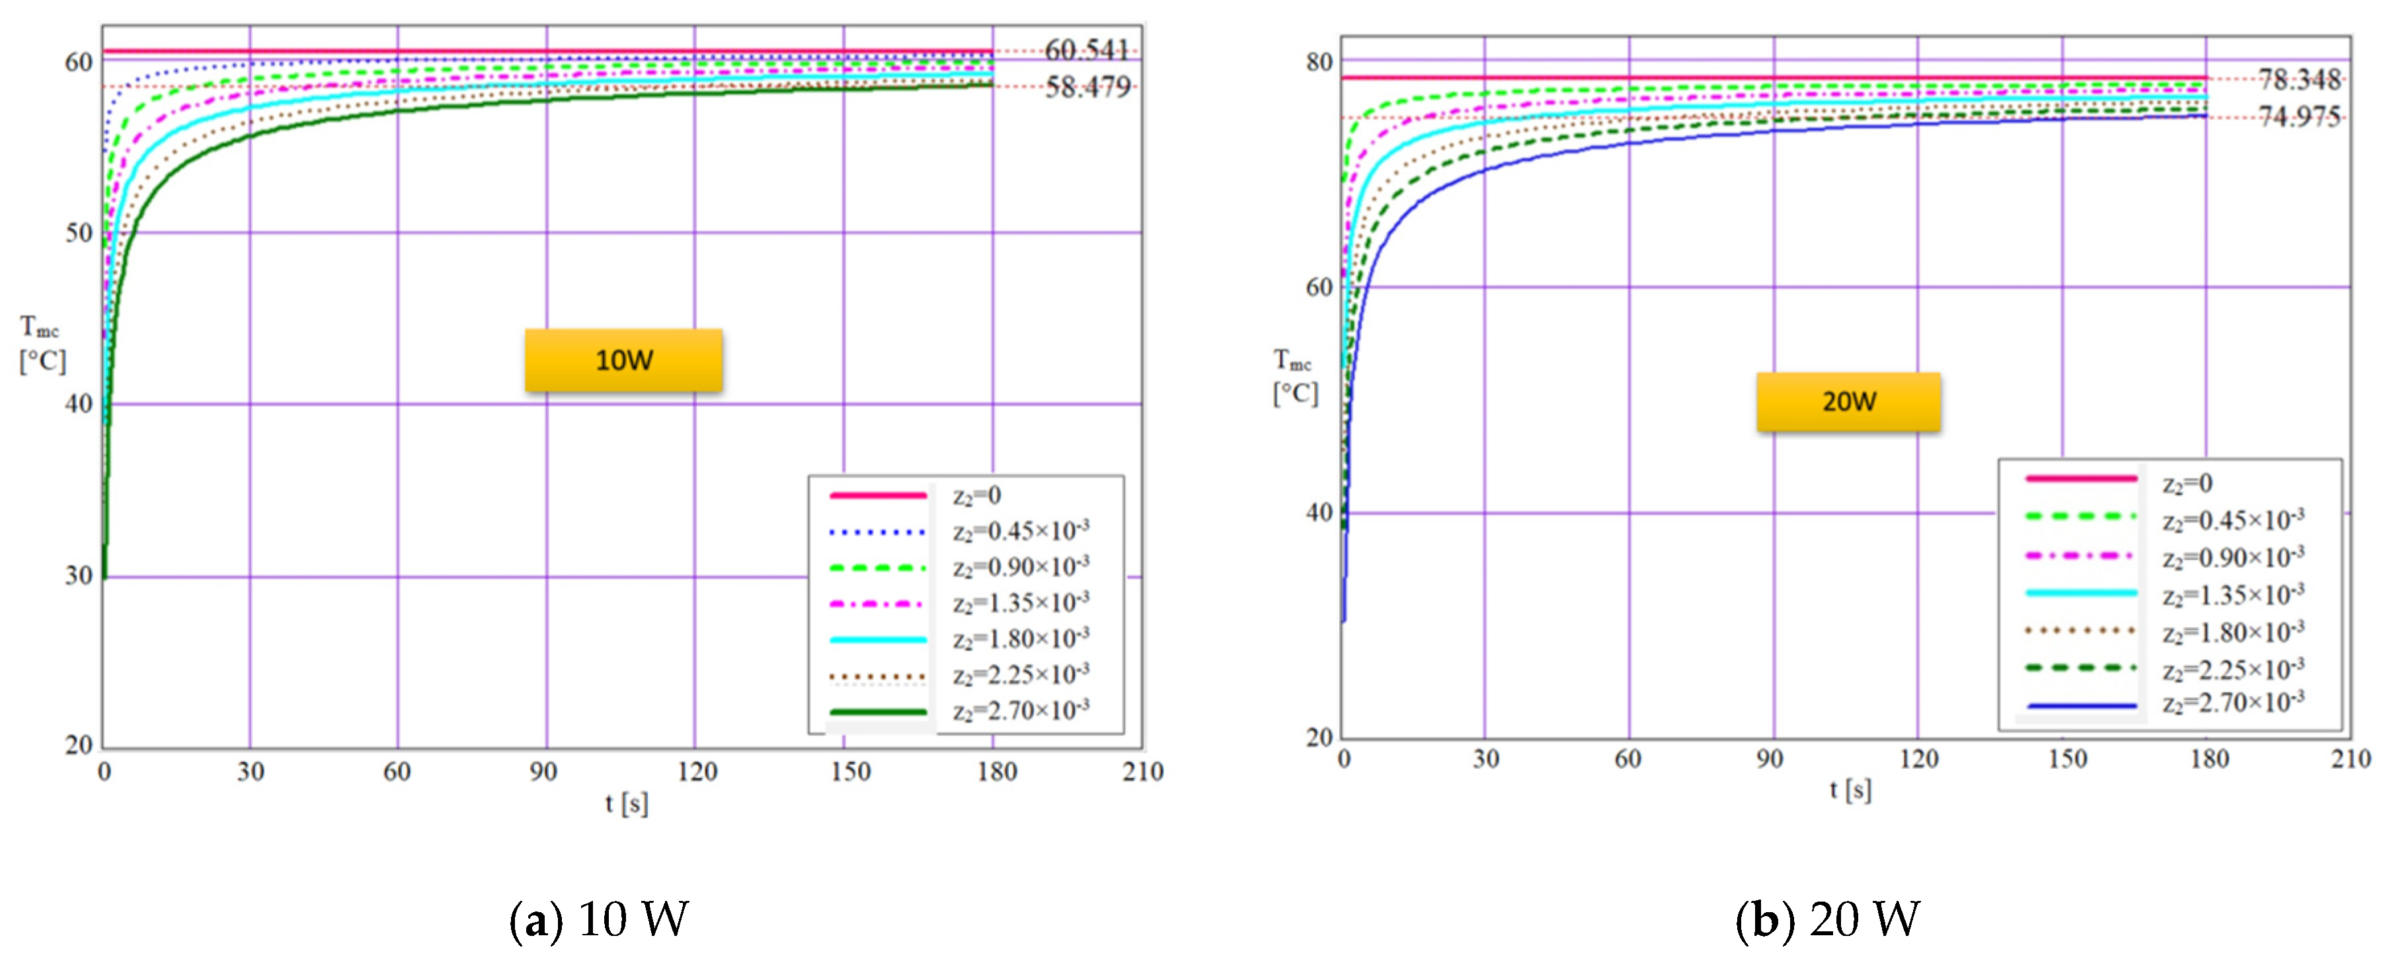The height and width of the screenshot is (963, 2393).
Task: Click the yellow 10W label box
Action: pyautogui.click(x=623, y=360)
